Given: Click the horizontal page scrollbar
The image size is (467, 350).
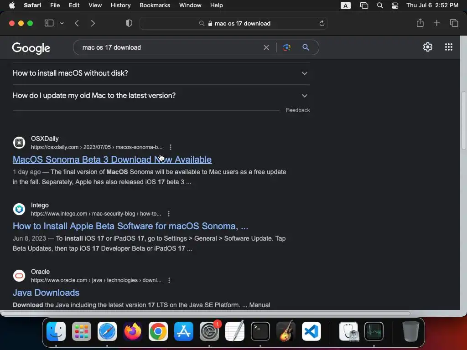Looking at the screenshot, I should point(206,314).
